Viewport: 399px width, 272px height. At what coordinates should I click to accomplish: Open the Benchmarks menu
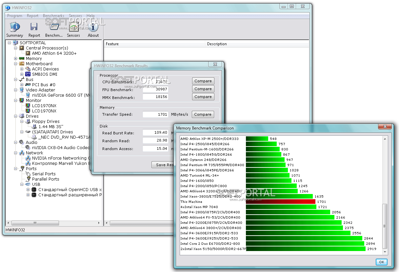[x=54, y=16]
